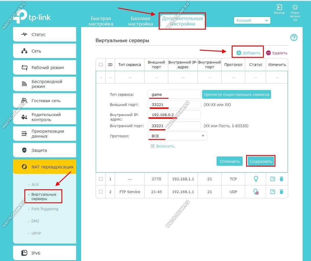Click the reboot (Перезагрузка) icon

[295, 8]
